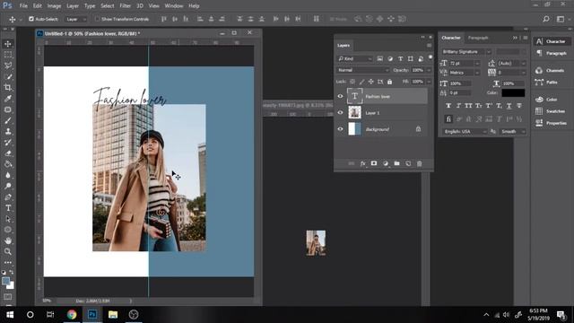Select the Layers panel tab
574x323 pixels.
(344, 46)
